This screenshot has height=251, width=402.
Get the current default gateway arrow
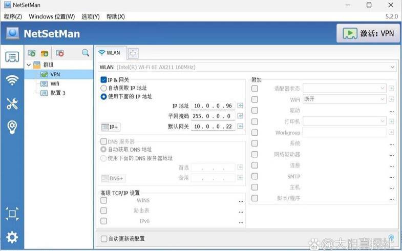pos(240,126)
